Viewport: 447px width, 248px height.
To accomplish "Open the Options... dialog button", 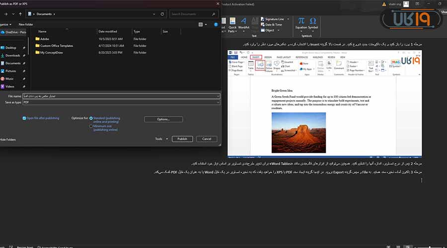I will click(x=163, y=119).
